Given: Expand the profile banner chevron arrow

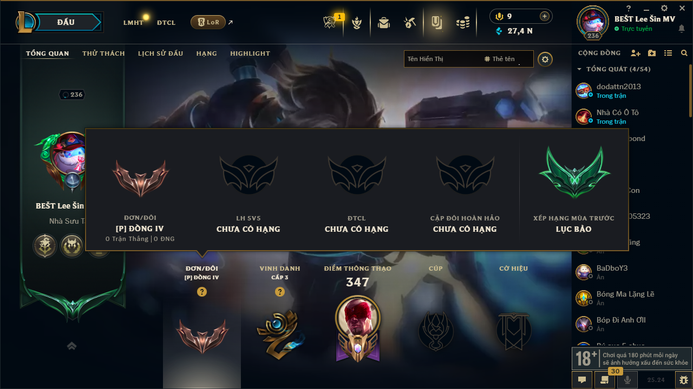Looking at the screenshot, I should (71, 346).
